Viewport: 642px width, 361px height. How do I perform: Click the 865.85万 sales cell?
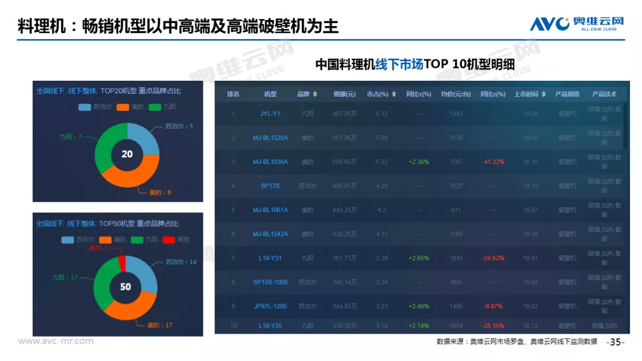344,113
